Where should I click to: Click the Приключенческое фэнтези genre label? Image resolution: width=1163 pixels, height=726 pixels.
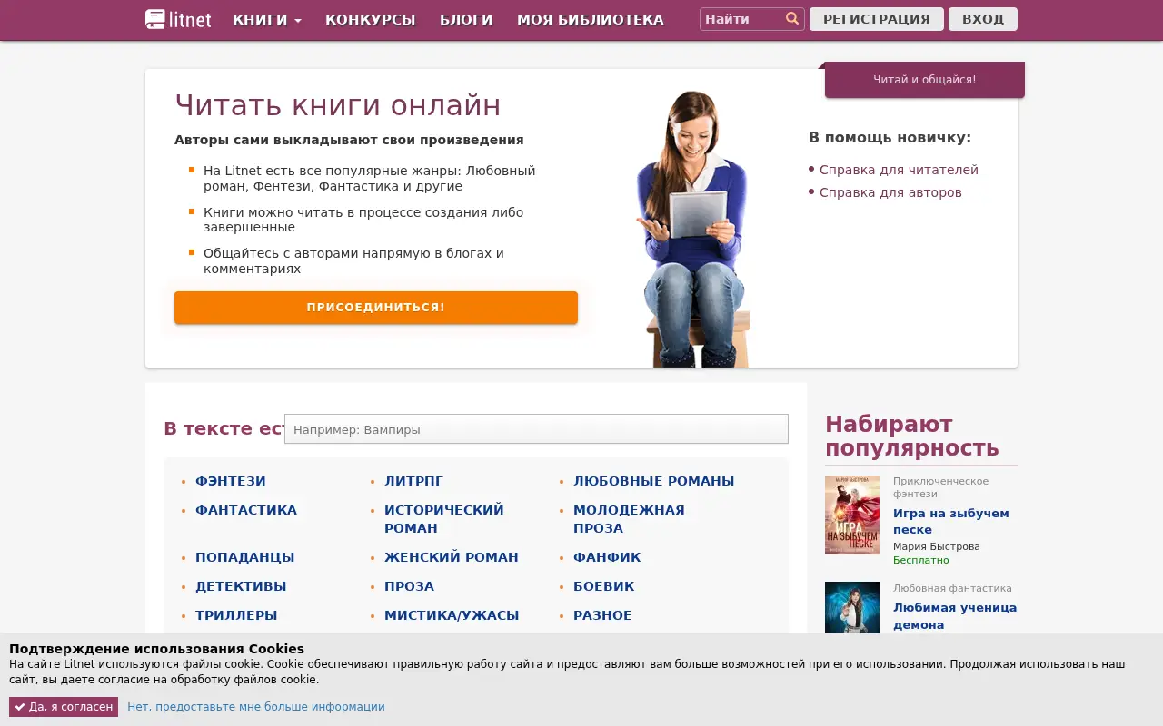point(940,487)
